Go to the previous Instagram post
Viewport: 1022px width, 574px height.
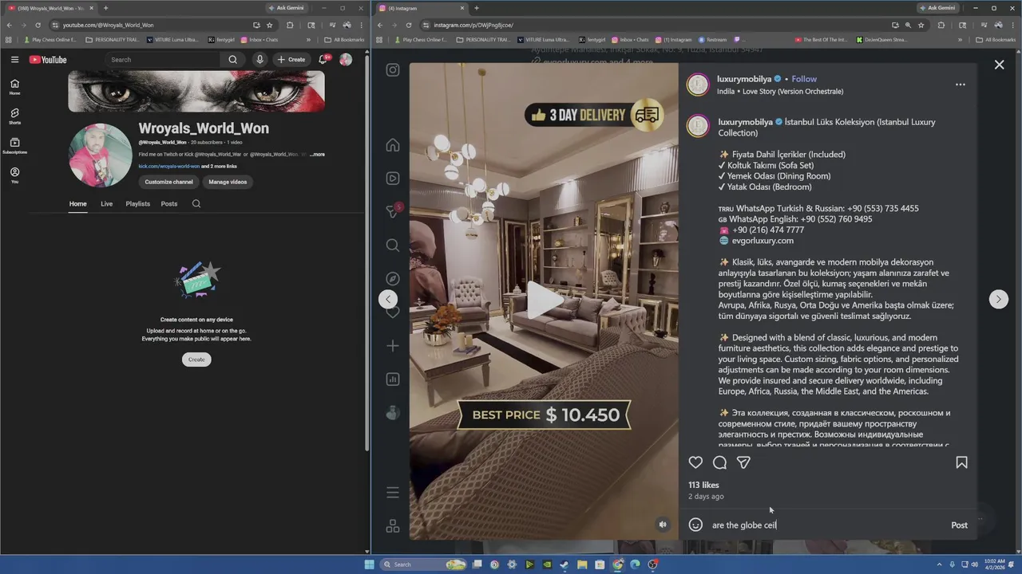pos(388,299)
